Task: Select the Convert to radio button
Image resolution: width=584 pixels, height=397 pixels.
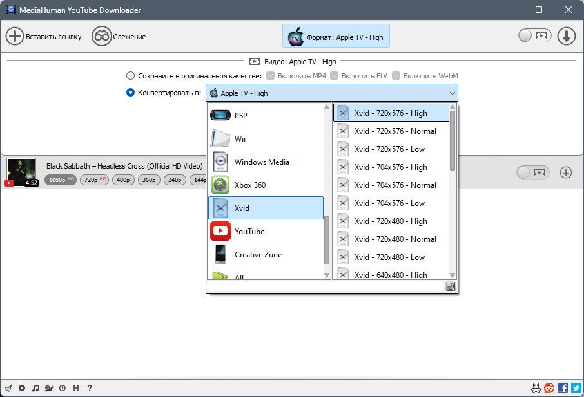Action: point(130,92)
